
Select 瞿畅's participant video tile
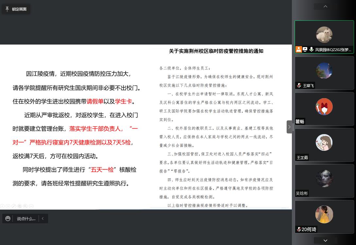(x=324, y=109)
